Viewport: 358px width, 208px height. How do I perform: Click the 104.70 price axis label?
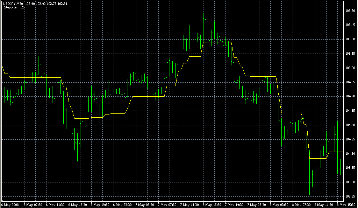350,96
